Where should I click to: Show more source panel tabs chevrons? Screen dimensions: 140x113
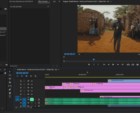60,1
